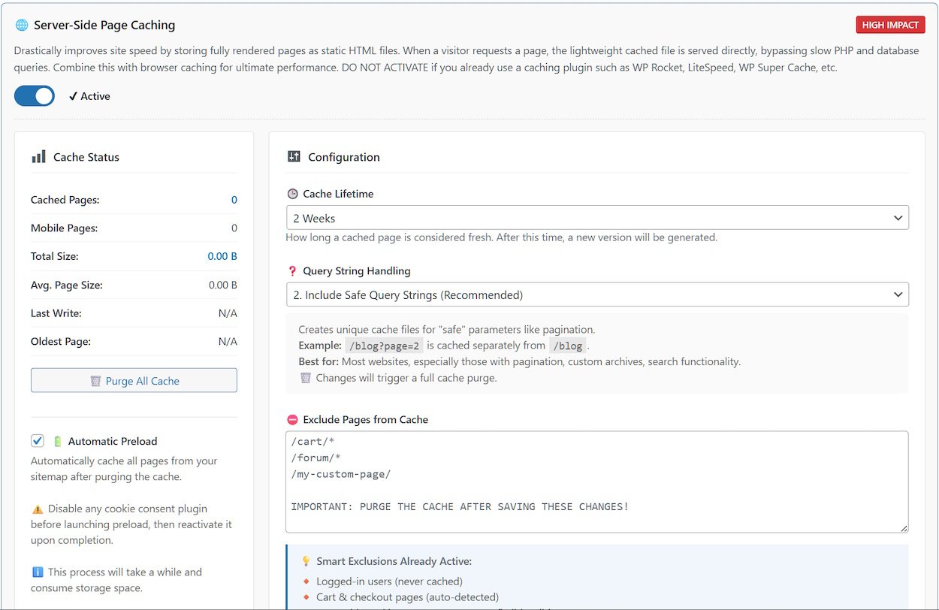Uncheck the Automatic Preload checkbox
This screenshot has height=610, width=939.
tap(38, 441)
